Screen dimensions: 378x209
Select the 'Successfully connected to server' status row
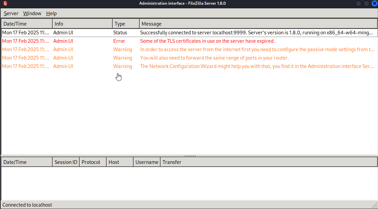coord(189,33)
